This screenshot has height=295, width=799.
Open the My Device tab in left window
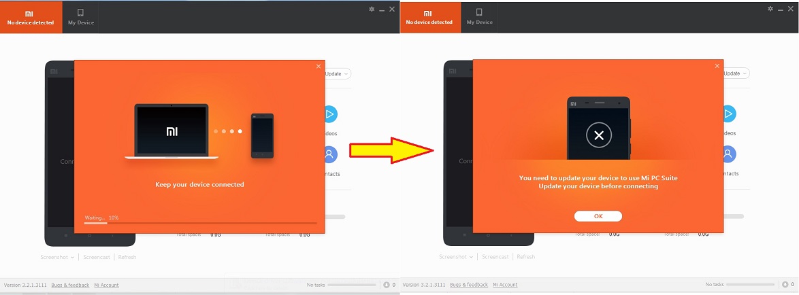coord(81,17)
